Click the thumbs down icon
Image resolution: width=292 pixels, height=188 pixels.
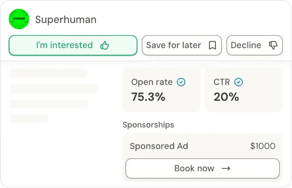coord(273,45)
